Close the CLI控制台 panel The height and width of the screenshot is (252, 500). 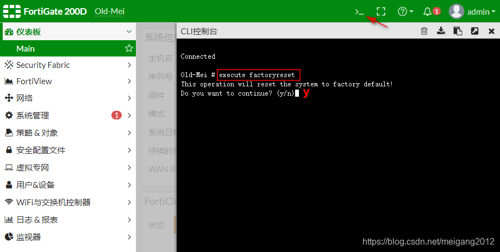click(x=491, y=31)
